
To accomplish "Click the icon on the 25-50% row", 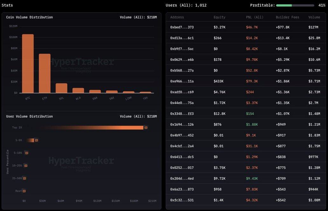I will tap(24, 178).
